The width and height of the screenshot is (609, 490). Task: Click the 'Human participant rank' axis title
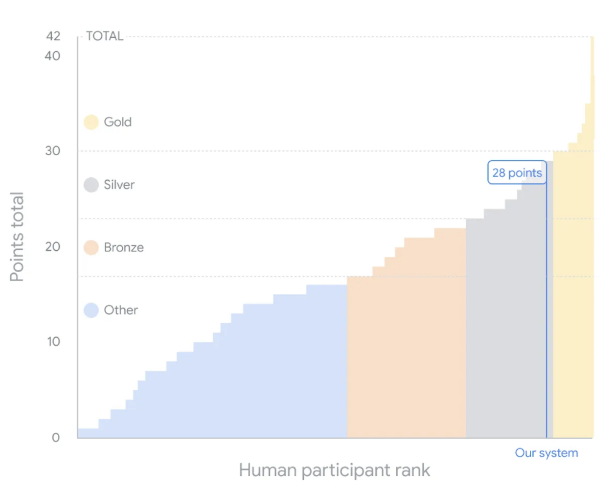[334, 470]
